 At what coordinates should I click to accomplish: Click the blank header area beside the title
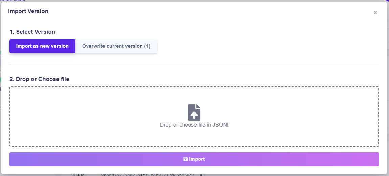coord(203,11)
